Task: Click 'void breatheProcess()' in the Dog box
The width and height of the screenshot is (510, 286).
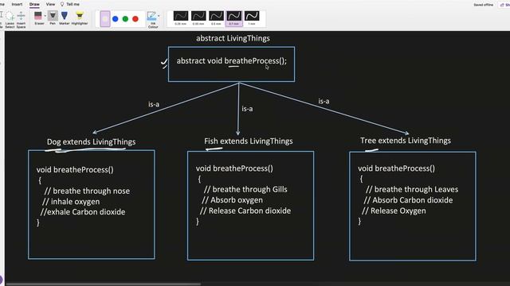Action: click(75, 169)
